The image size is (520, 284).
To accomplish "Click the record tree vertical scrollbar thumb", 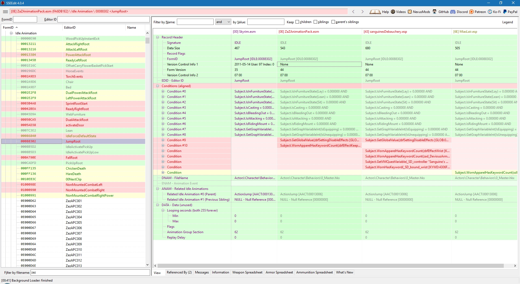I will point(147,41).
